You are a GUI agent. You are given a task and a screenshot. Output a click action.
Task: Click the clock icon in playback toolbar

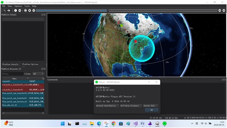[x=15, y=10]
